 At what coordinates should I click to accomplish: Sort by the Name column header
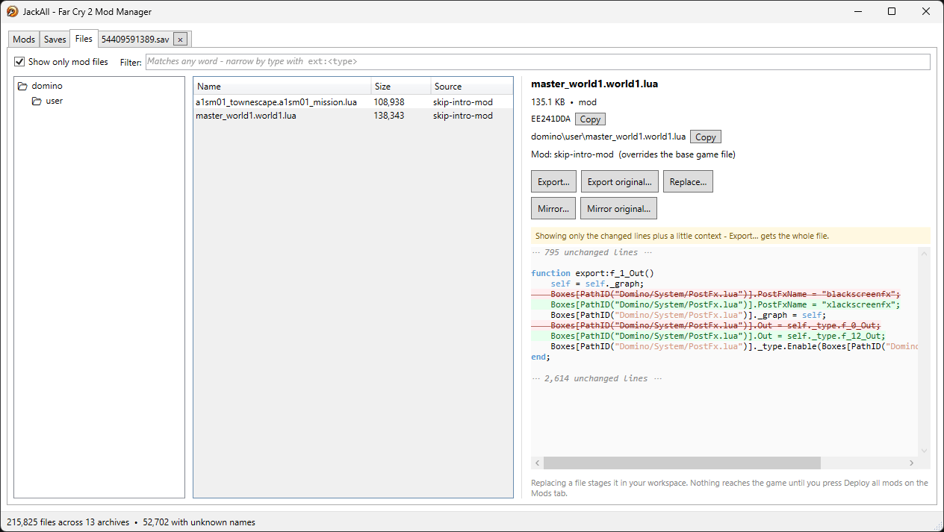[282, 87]
